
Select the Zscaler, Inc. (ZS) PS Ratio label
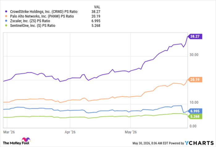click(30, 21)
